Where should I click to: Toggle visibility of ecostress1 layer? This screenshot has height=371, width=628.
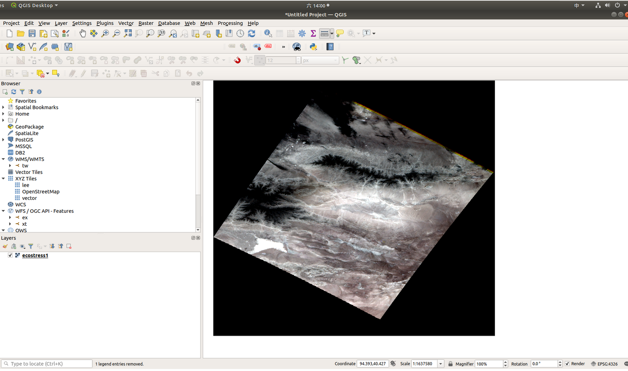[x=10, y=255]
